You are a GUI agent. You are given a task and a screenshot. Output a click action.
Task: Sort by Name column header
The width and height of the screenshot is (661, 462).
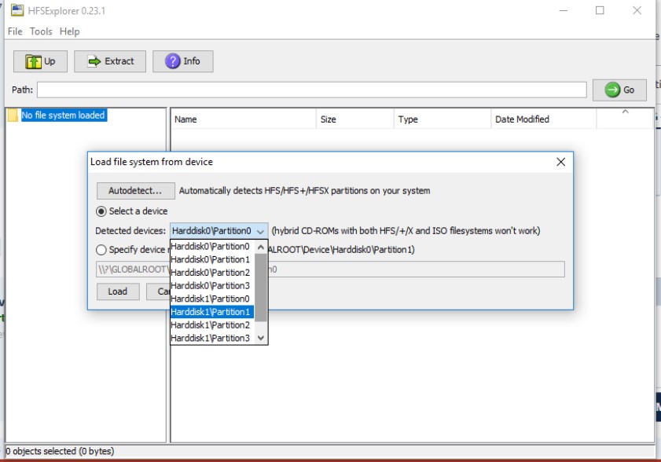pos(243,119)
